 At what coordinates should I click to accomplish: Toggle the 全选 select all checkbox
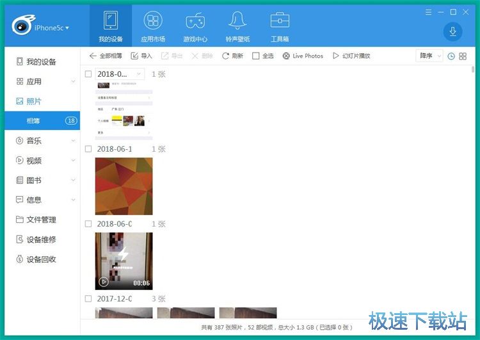(256, 56)
